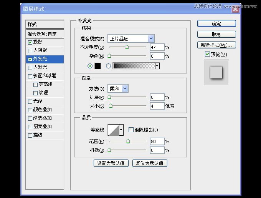This screenshot has height=198, width=261.
Task: Select the 斜面和浮雕 style row label
Action: coord(45,76)
